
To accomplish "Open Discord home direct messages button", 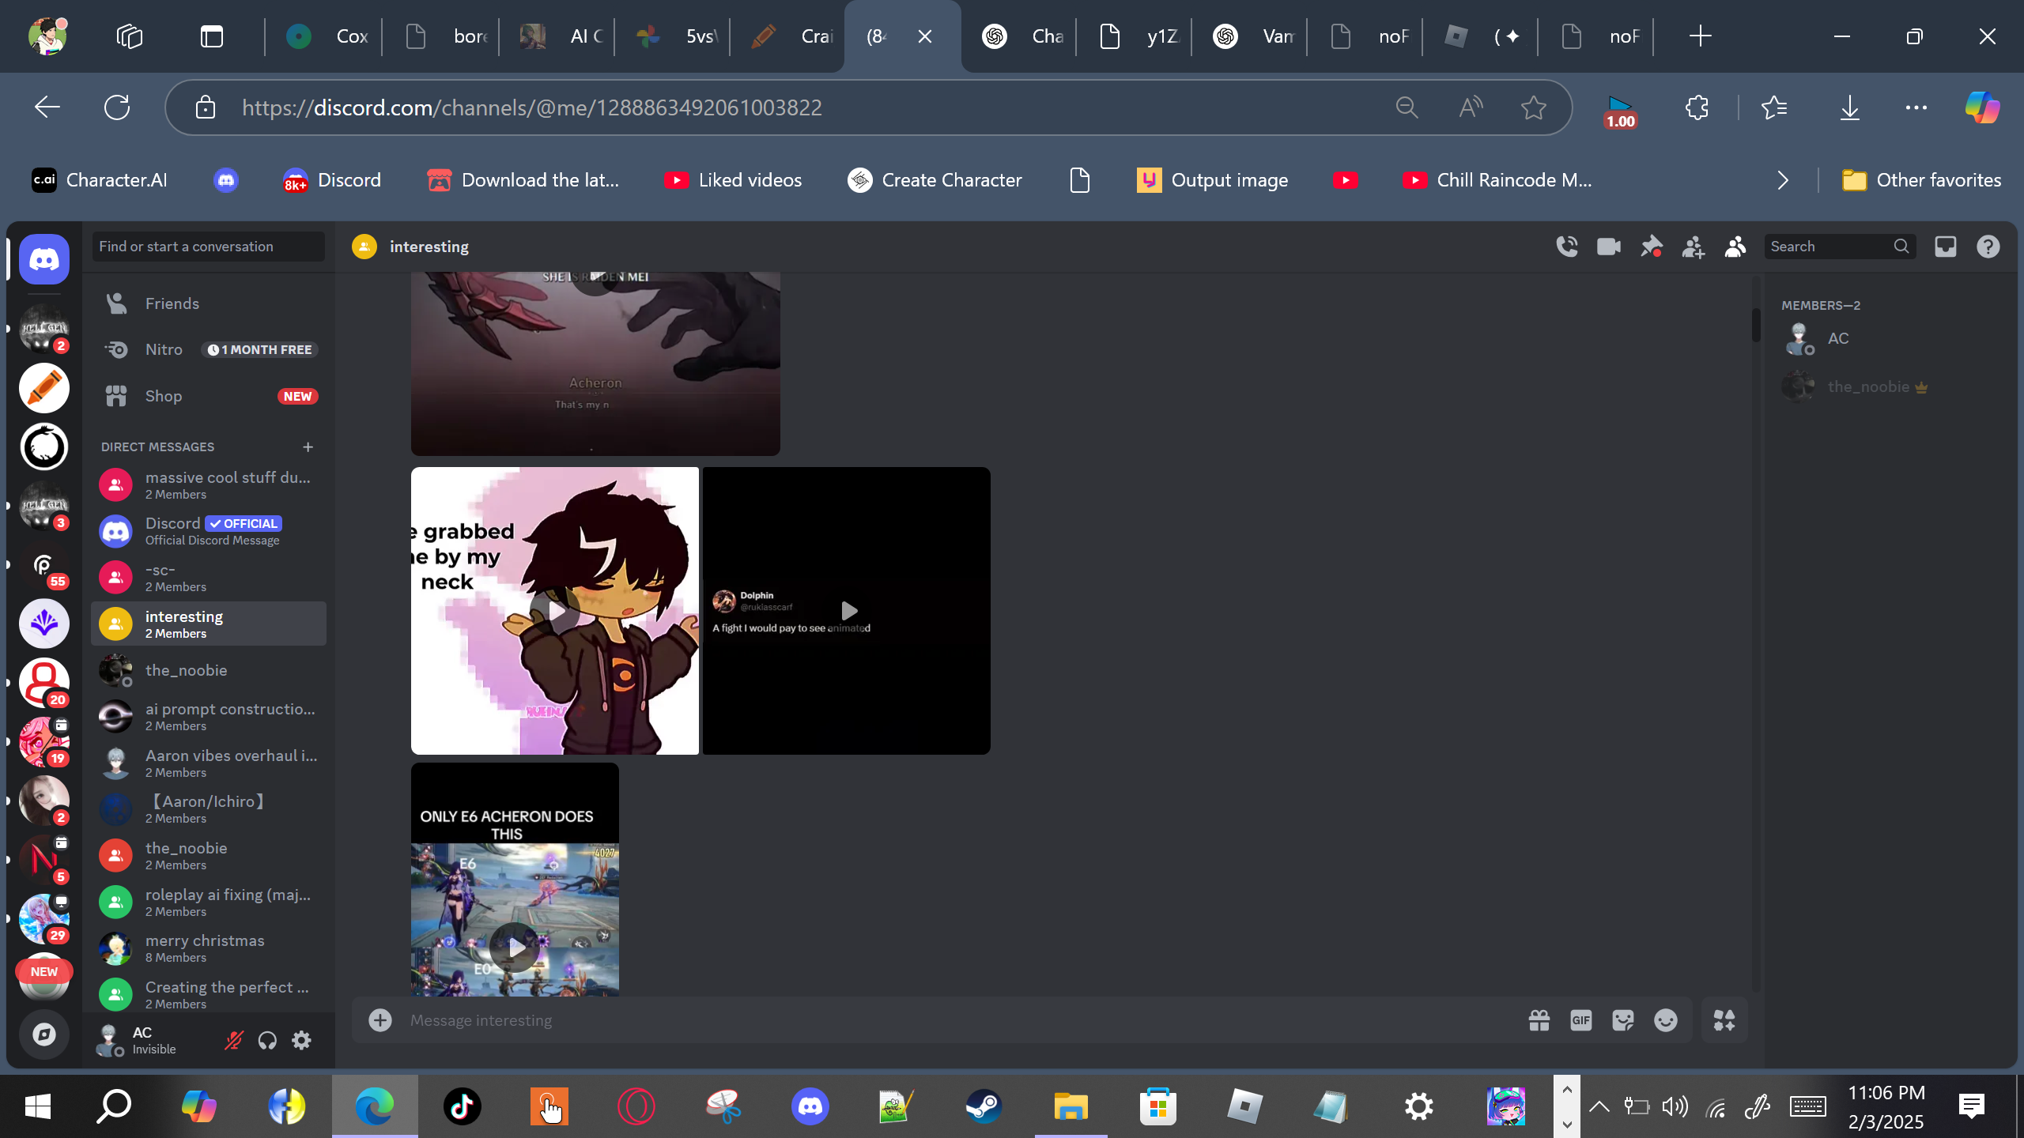I will pyautogui.click(x=44, y=259).
